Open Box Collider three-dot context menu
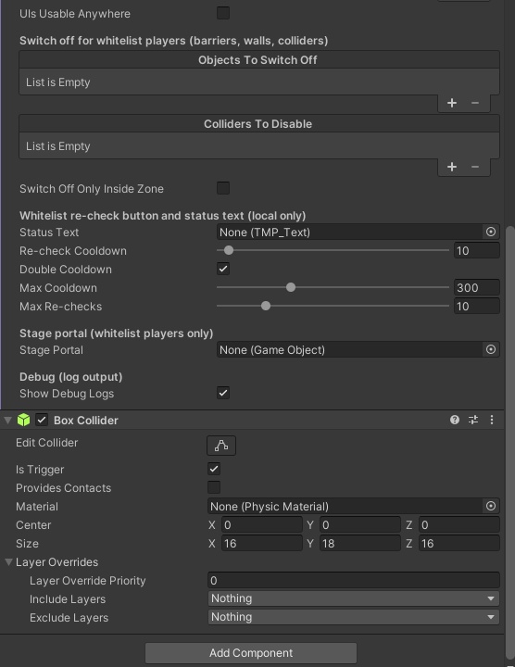 pyautogui.click(x=492, y=420)
